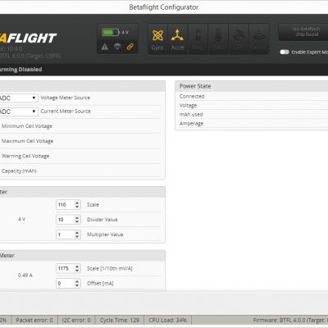Click the dataflash chip status box
This screenshot has width=328, height=328.
click(x=303, y=32)
